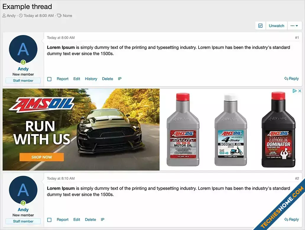Close the AMSOIL ad with the X icon
This screenshot has width=305, height=230.
[300, 91]
